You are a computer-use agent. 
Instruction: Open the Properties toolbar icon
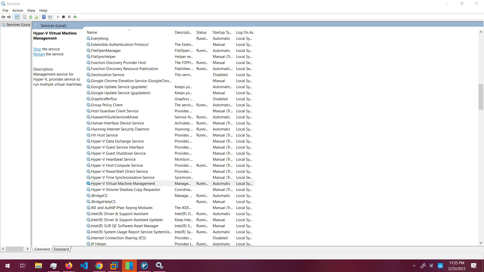coord(24,17)
